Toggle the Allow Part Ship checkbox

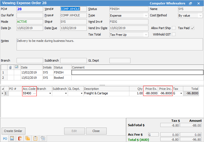pos(174,28)
